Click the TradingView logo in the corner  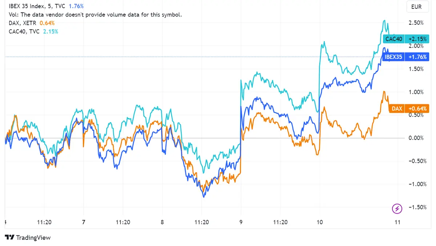(27, 237)
